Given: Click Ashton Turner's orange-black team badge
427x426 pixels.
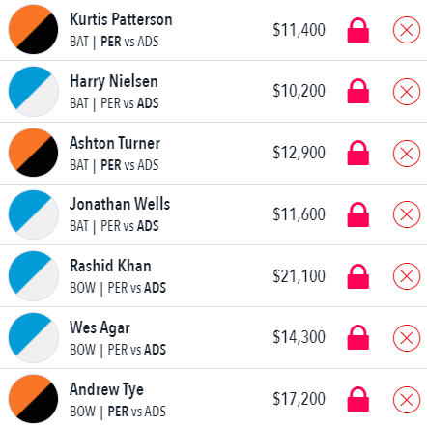Looking at the screenshot, I should click(x=34, y=153).
